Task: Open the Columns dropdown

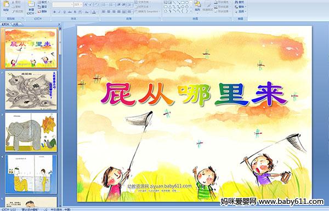Action: coord(129,12)
